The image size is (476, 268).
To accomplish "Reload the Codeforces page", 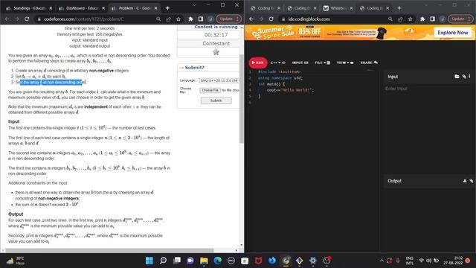I will [27, 19].
